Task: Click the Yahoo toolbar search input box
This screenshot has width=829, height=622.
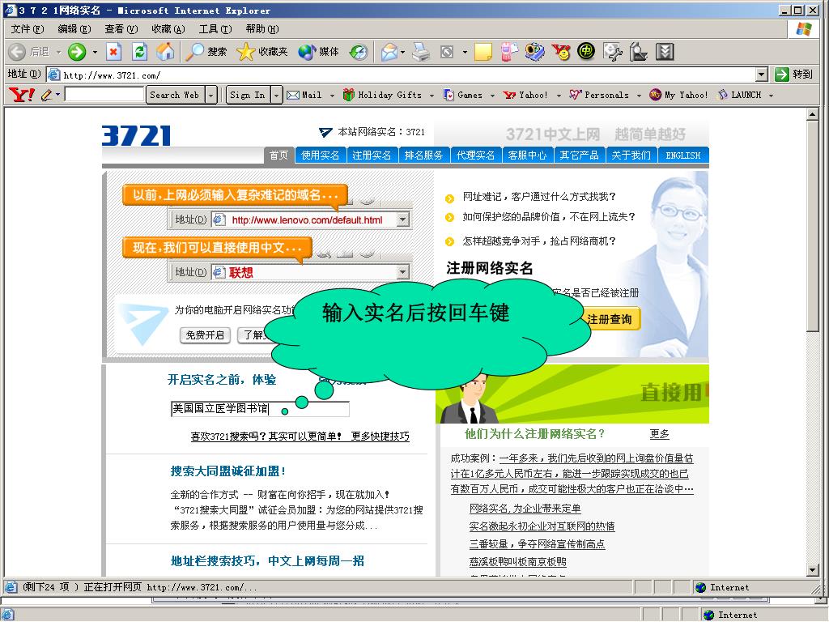Action: point(104,96)
